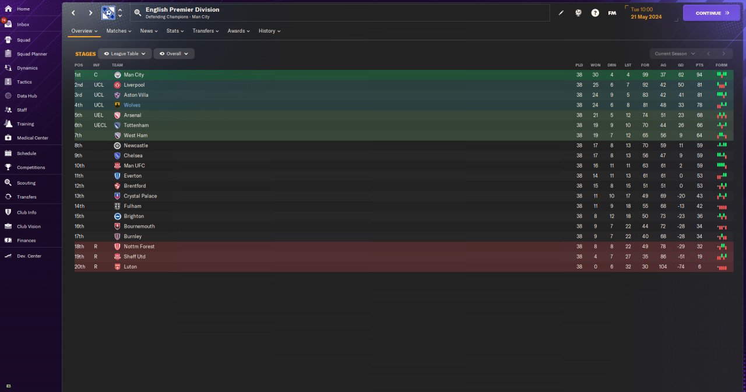Open the Club Info shield icon
The image size is (746, 392).
(x=8, y=213)
